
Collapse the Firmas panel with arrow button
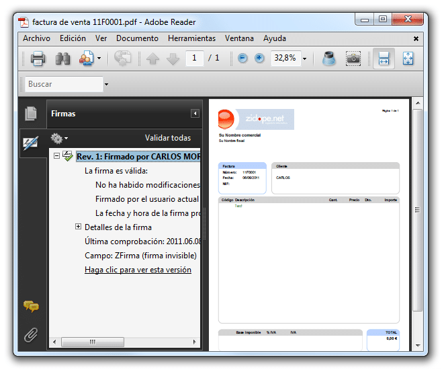tap(195, 114)
